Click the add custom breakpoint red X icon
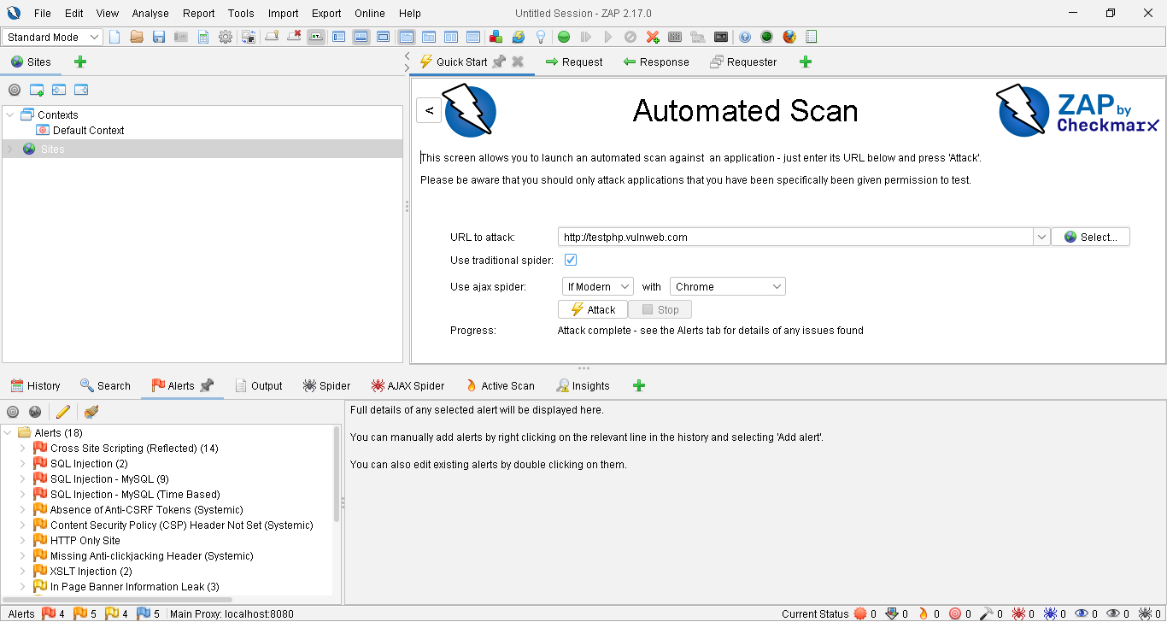1167x622 pixels. 653,37
